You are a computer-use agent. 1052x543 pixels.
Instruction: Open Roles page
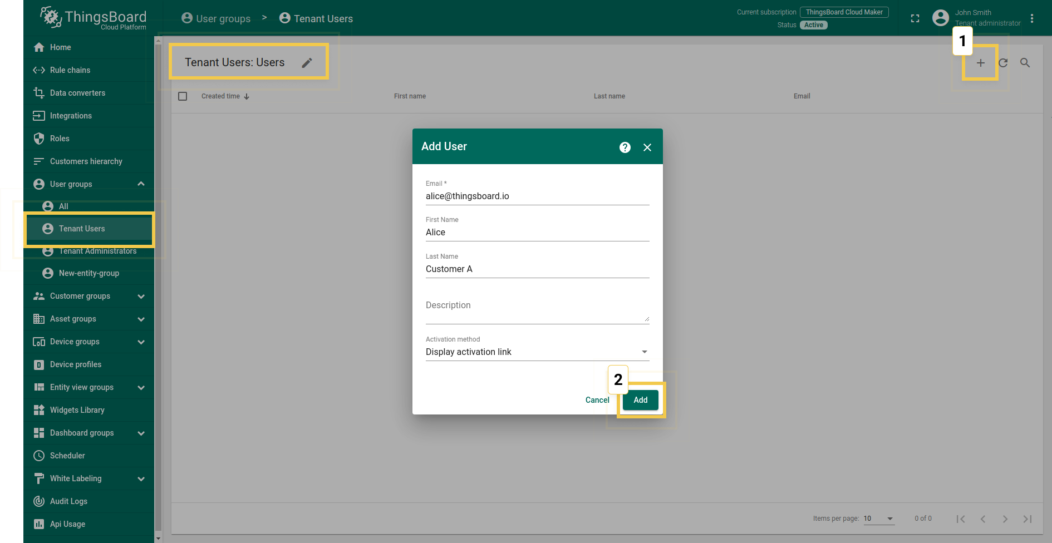point(89,139)
